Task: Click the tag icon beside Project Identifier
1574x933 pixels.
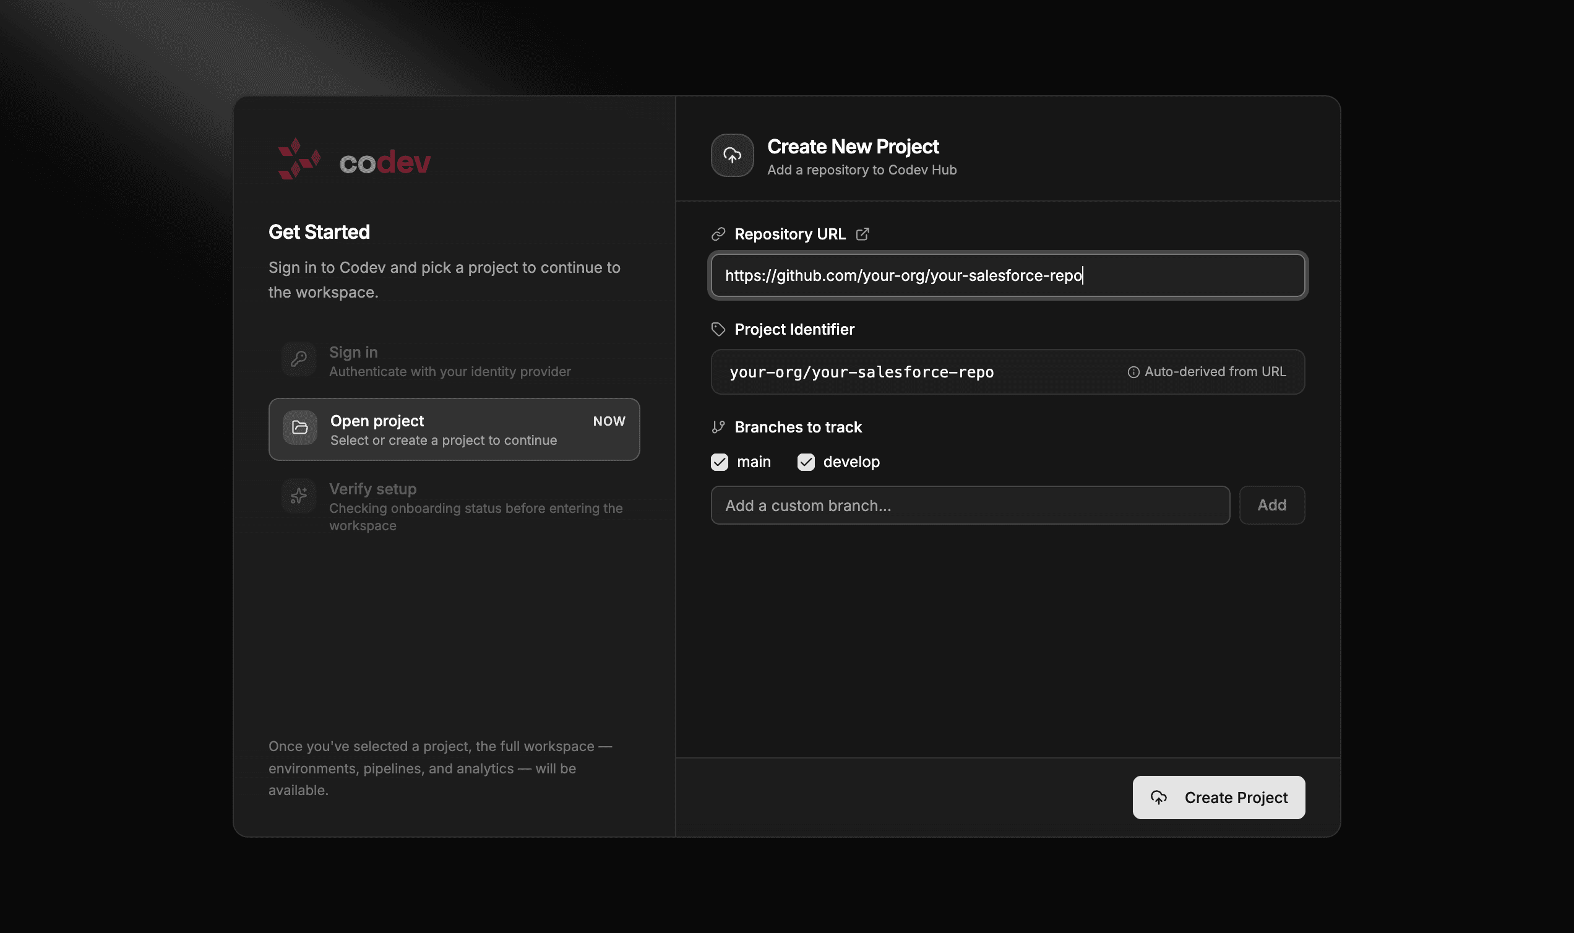Action: (x=718, y=329)
